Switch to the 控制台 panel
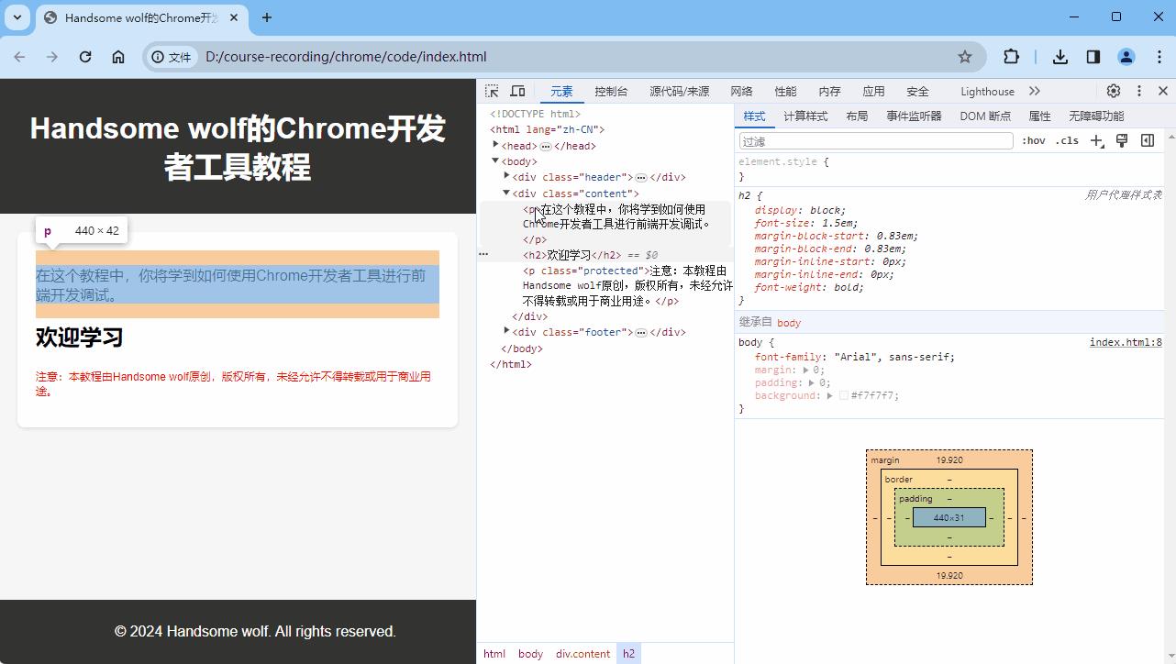The width and height of the screenshot is (1176, 664). (610, 91)
